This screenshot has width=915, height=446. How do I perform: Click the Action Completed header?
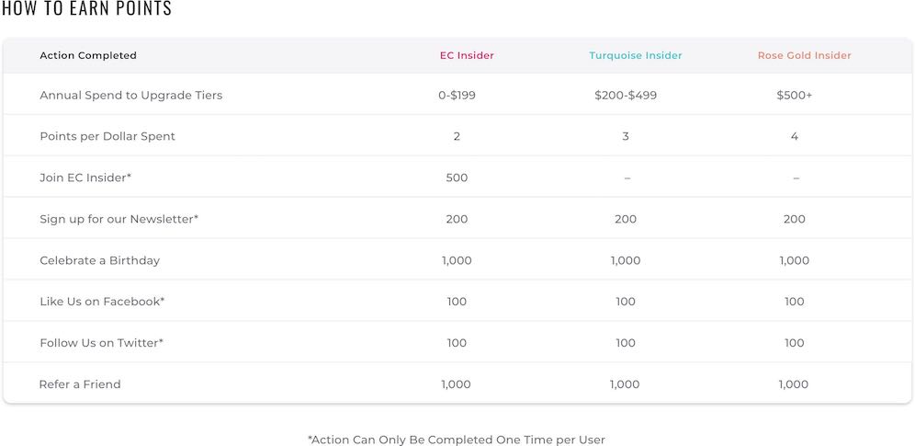pyautogui.click(x=88, y=55)
